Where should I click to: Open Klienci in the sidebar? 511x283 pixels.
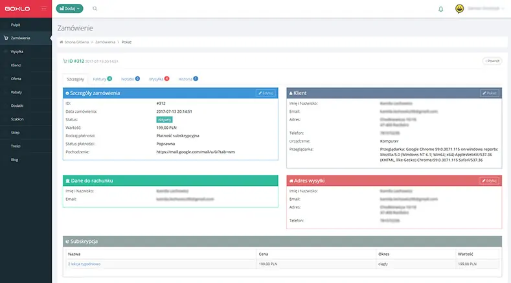tap(17, 65)
